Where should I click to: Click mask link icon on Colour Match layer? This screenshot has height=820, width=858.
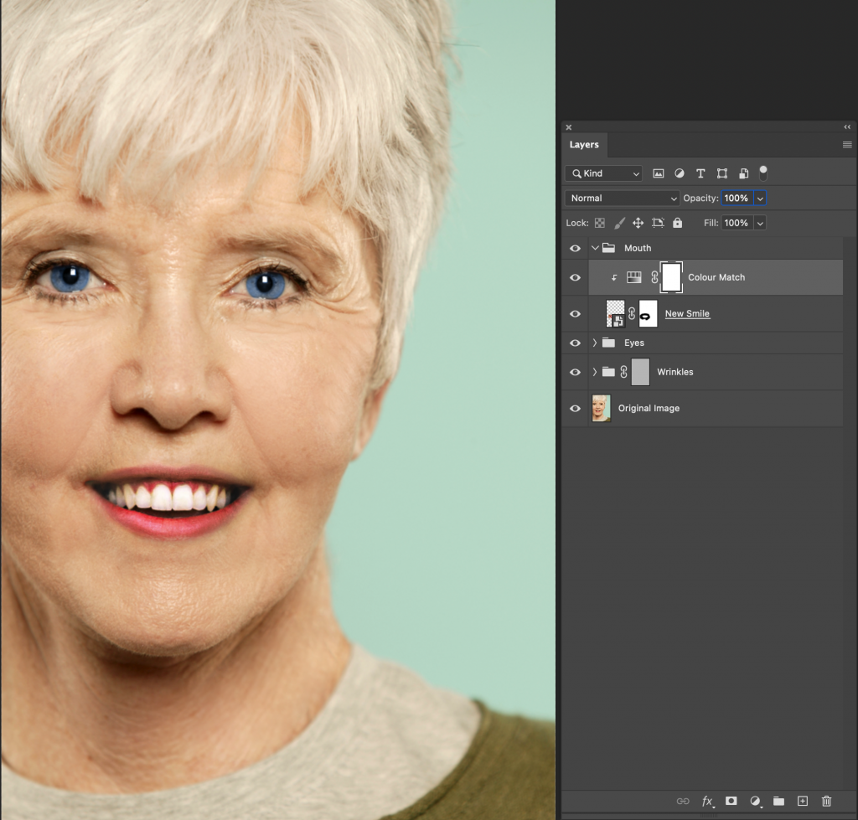tap(654, 277)
